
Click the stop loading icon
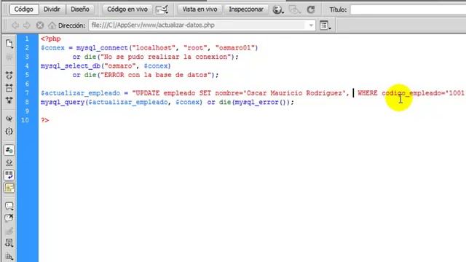coord(40,25)
